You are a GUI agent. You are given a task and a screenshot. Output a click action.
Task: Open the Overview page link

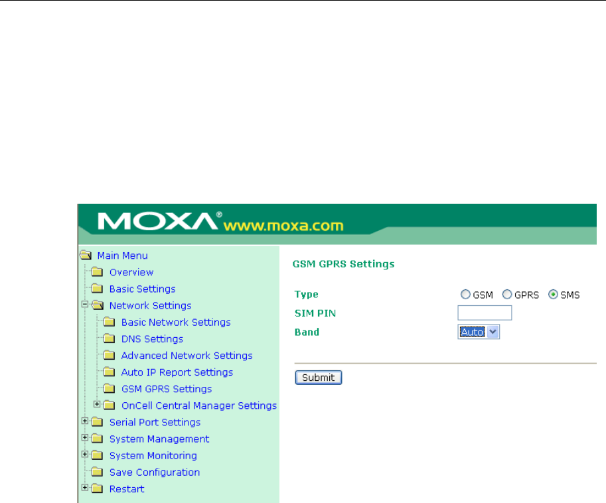(x=131, y=272)
